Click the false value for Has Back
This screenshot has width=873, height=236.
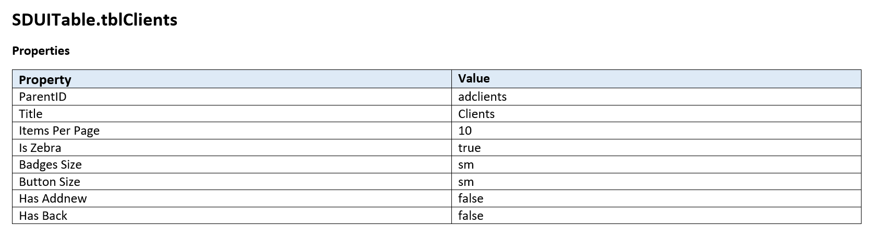(x=471, y=216)
